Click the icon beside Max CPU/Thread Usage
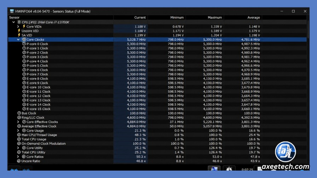 [19, 135]
